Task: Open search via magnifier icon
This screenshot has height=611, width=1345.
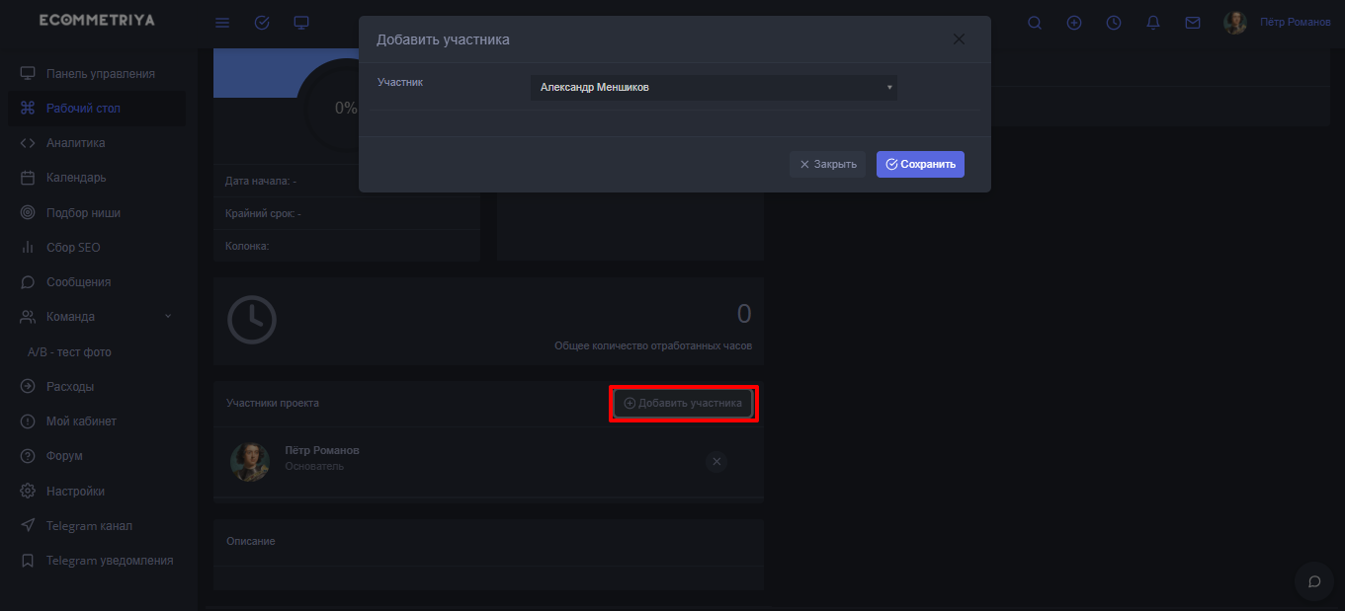Action: pyautogui.click(x=1035, y=23)
